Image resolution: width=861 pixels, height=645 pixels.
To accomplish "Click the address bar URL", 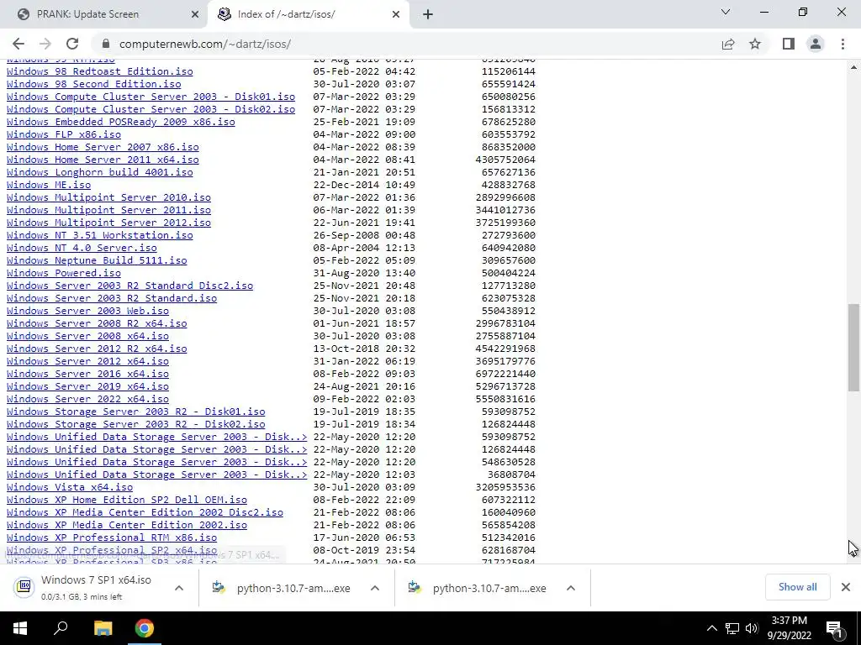I will coord(205,44).
